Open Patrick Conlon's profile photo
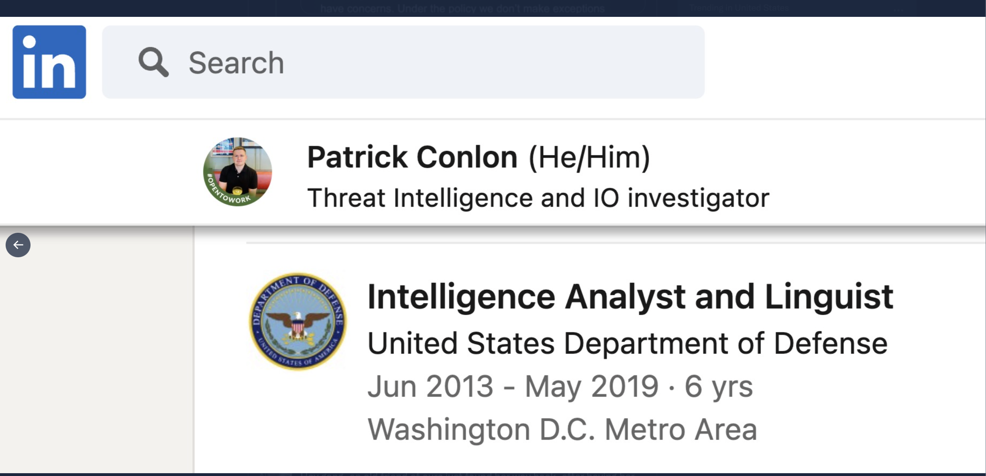Screen dimensions: 986x476 (x=238, y=171)
